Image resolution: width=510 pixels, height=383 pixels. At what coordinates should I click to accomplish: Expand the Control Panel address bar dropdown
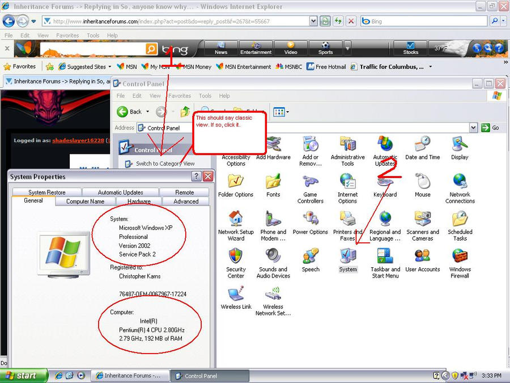(474, 127)
